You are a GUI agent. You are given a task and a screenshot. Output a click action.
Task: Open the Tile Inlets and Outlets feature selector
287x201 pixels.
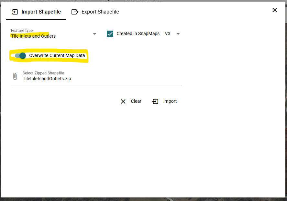[x=33, y=36]
